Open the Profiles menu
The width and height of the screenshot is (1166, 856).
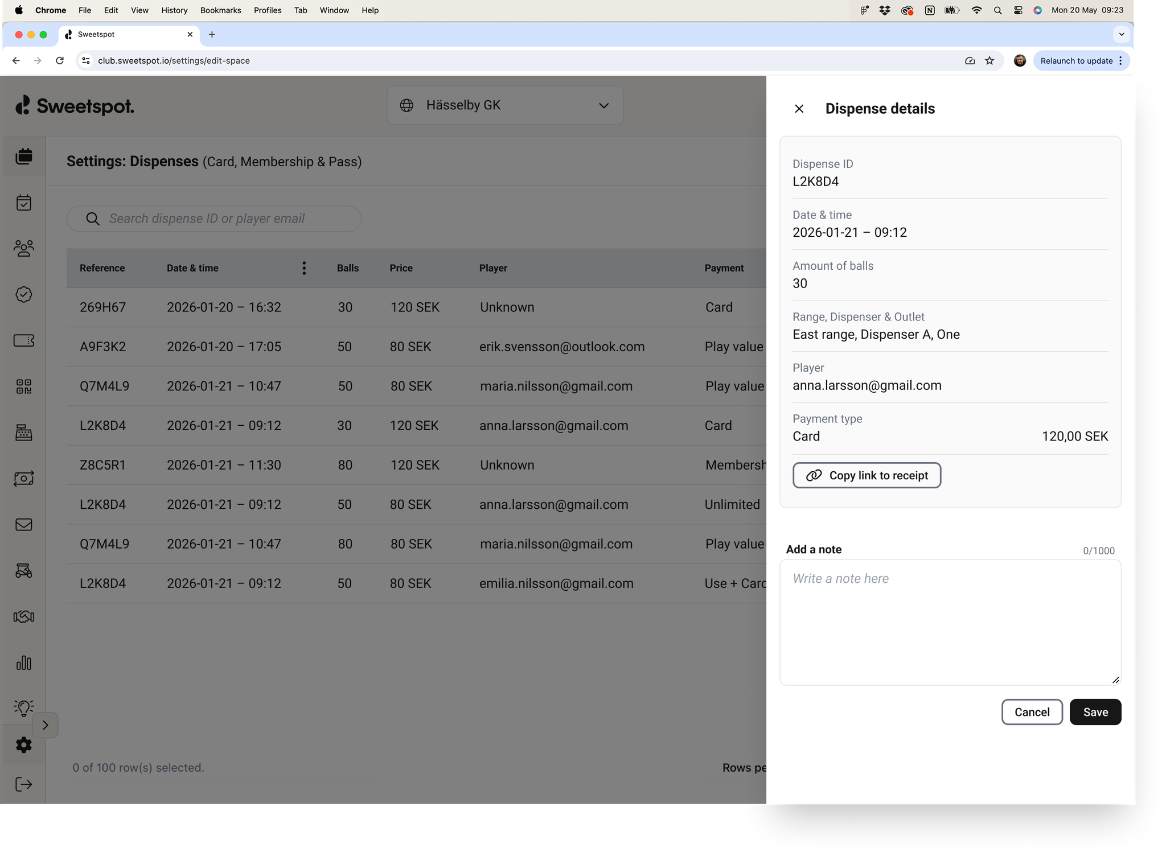pyautogui.click(x=268, y=10)
